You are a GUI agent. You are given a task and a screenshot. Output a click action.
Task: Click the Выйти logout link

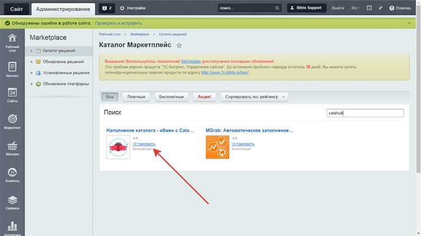[338, 8]
